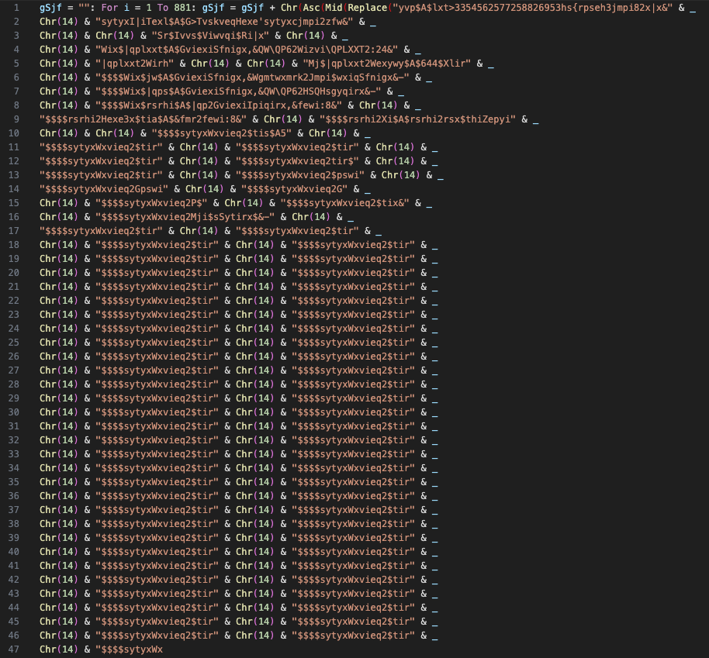Image resolution: width=709 pixels, height=658 pixels.
Task: Click line number 41 in the gutter
Action: pos(13,567)
